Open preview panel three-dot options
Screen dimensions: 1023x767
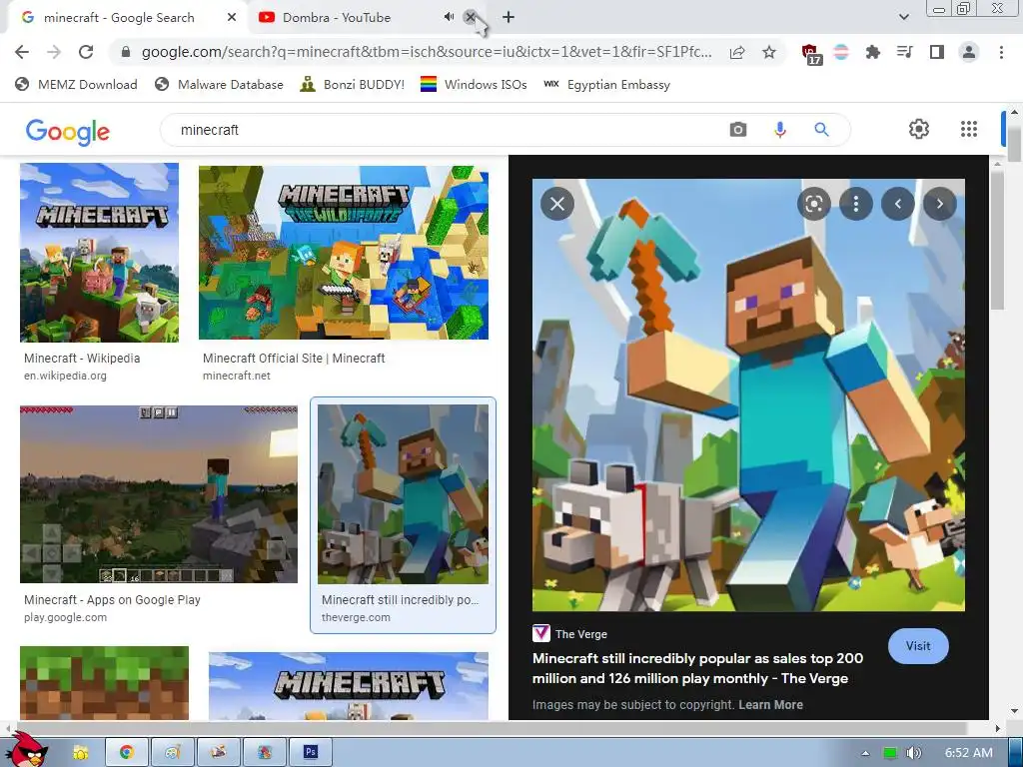click(x=856, y=204)
